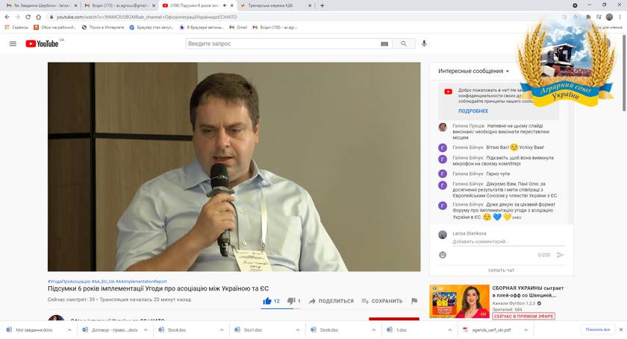The height and width of the screenshot is (339, 627).
Task: Click ПОДЕЛИТЬСЯ share button
Action: (331, 301)
